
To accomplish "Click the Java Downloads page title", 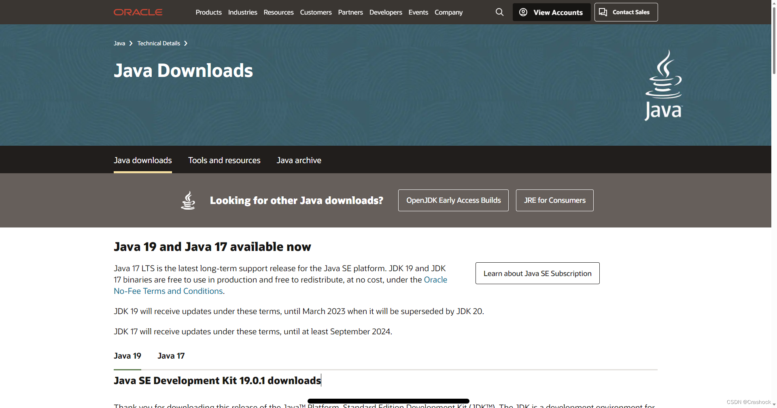I will click(183, 70).
